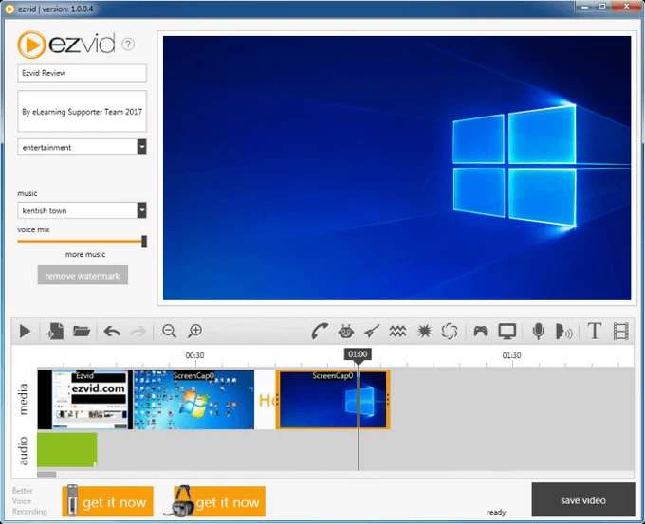Record voice with the microphone icon
This screenshot has width=645, height=524.
tap(538, 331)
